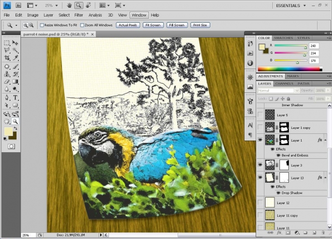This screenshot has height=239, width=332.
Task: Select the Eraser tool
Action: coord(7,81)
